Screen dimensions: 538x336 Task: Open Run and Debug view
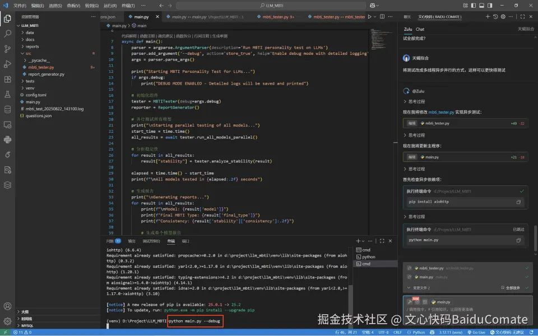(x=8, y=64)
